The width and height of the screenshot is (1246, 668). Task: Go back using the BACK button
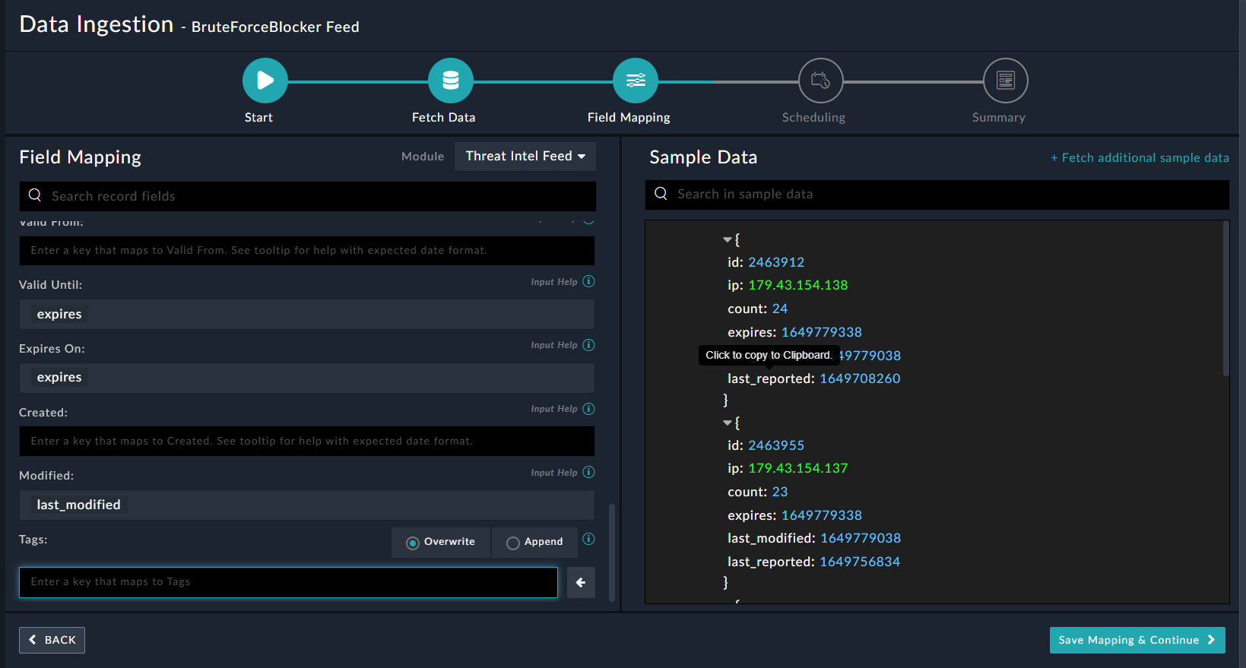pos(52,640)
